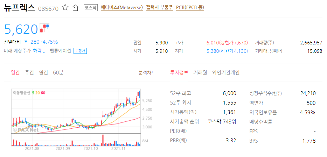The image size is (327, 157).
Task: Click the 2021.10 chart date label
Action: click(x=91, y=149)
